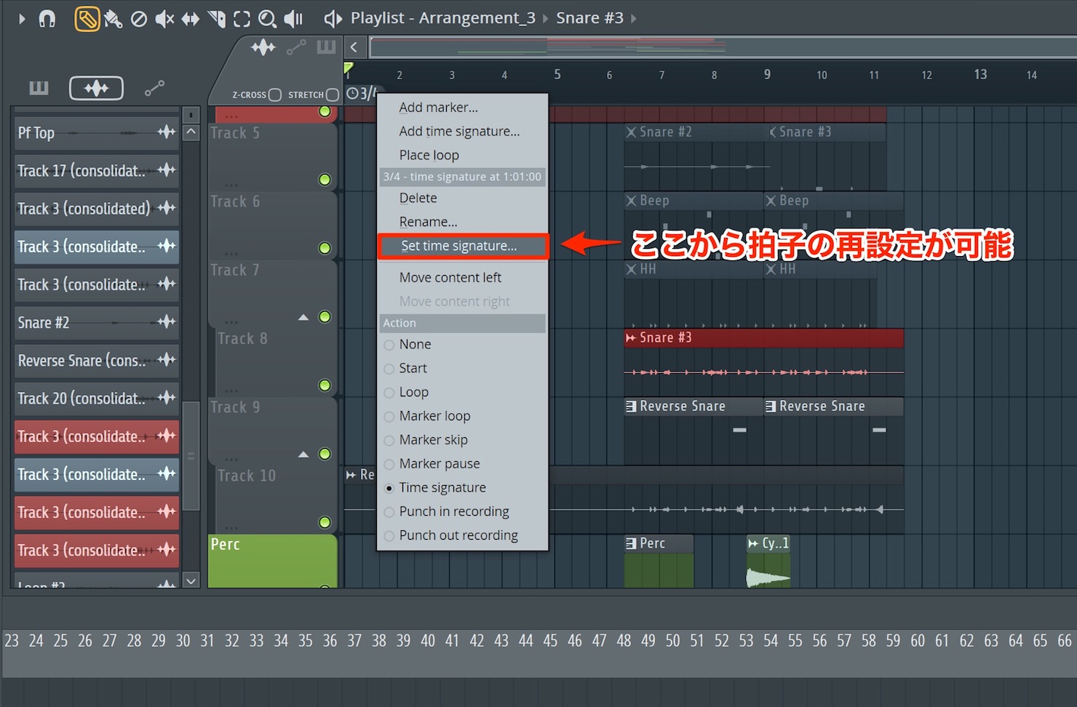Show automation clips in the playlist clip filter
This screenshot has height=707, width=1077.
click(296, 48)
